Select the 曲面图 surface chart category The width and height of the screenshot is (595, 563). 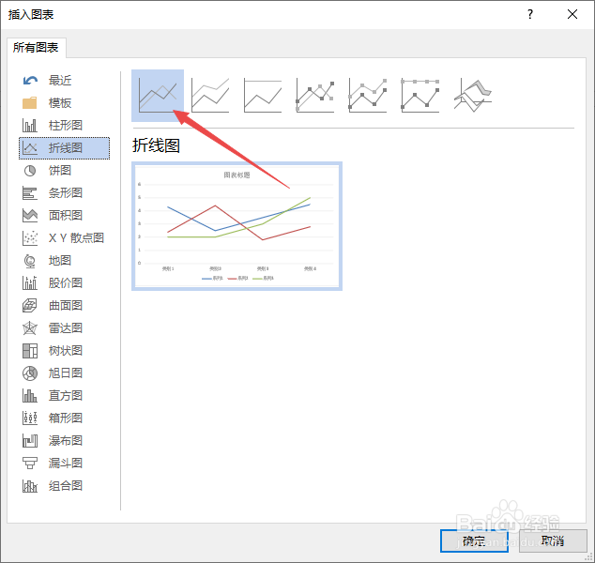pos(64,305)
